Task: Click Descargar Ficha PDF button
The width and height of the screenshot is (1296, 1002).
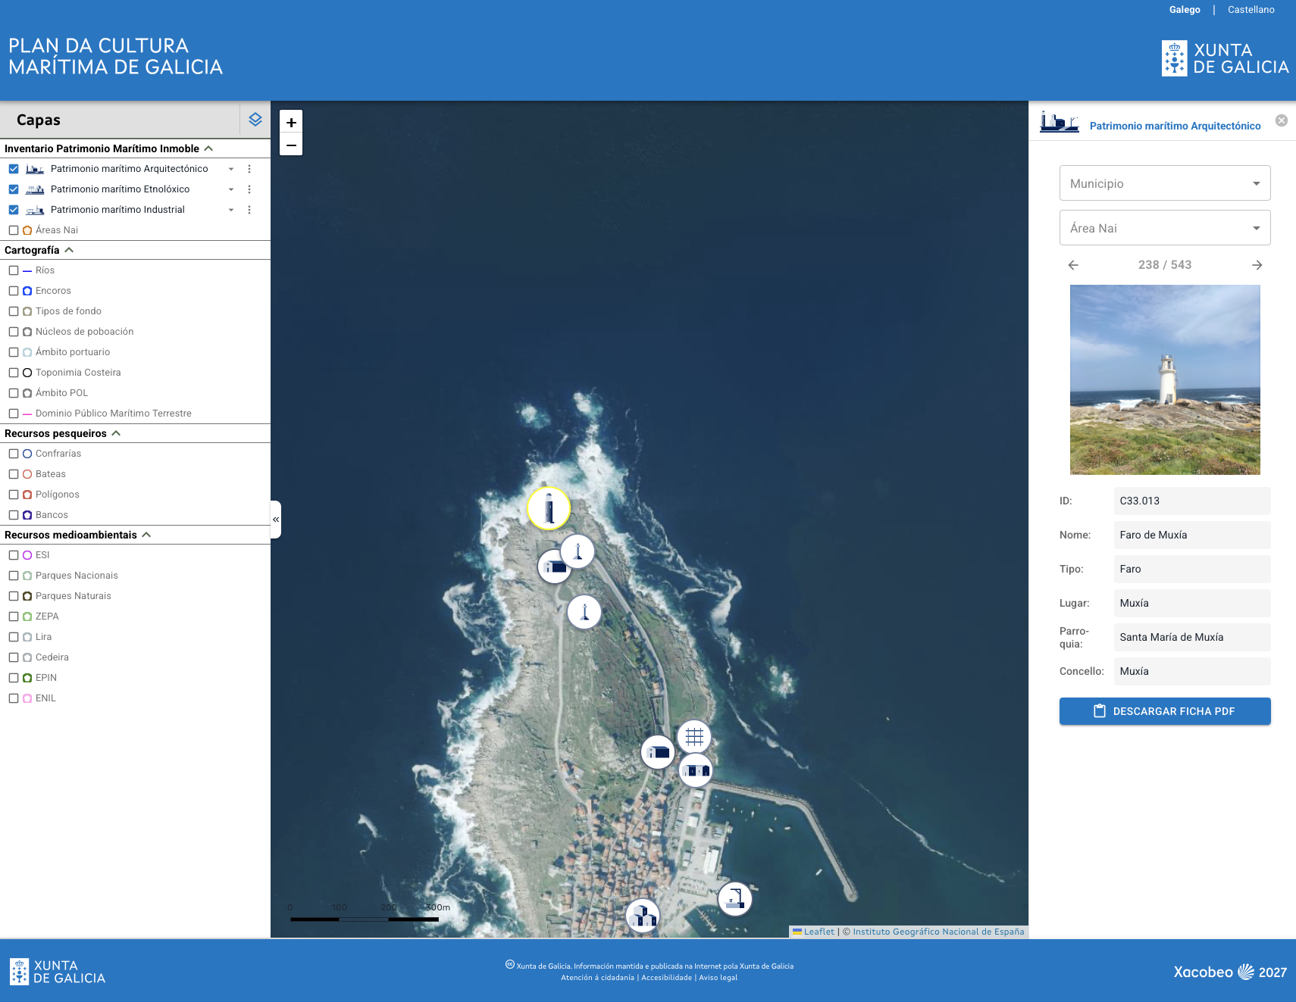Action: (x=1165, y=711)
